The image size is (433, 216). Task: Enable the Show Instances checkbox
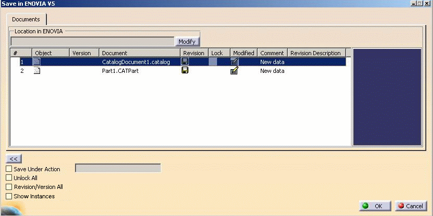point(9,196)
